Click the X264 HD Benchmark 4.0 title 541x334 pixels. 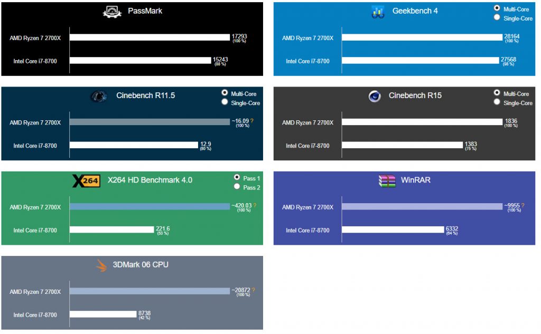[x=150, y=180]
